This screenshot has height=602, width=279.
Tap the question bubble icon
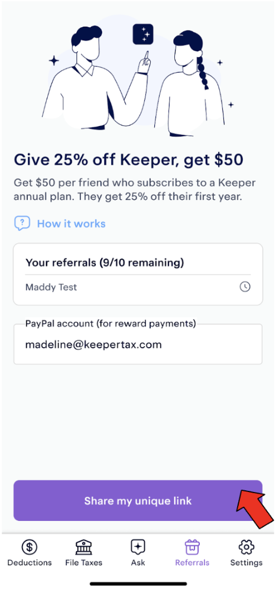tap(22, 223)
